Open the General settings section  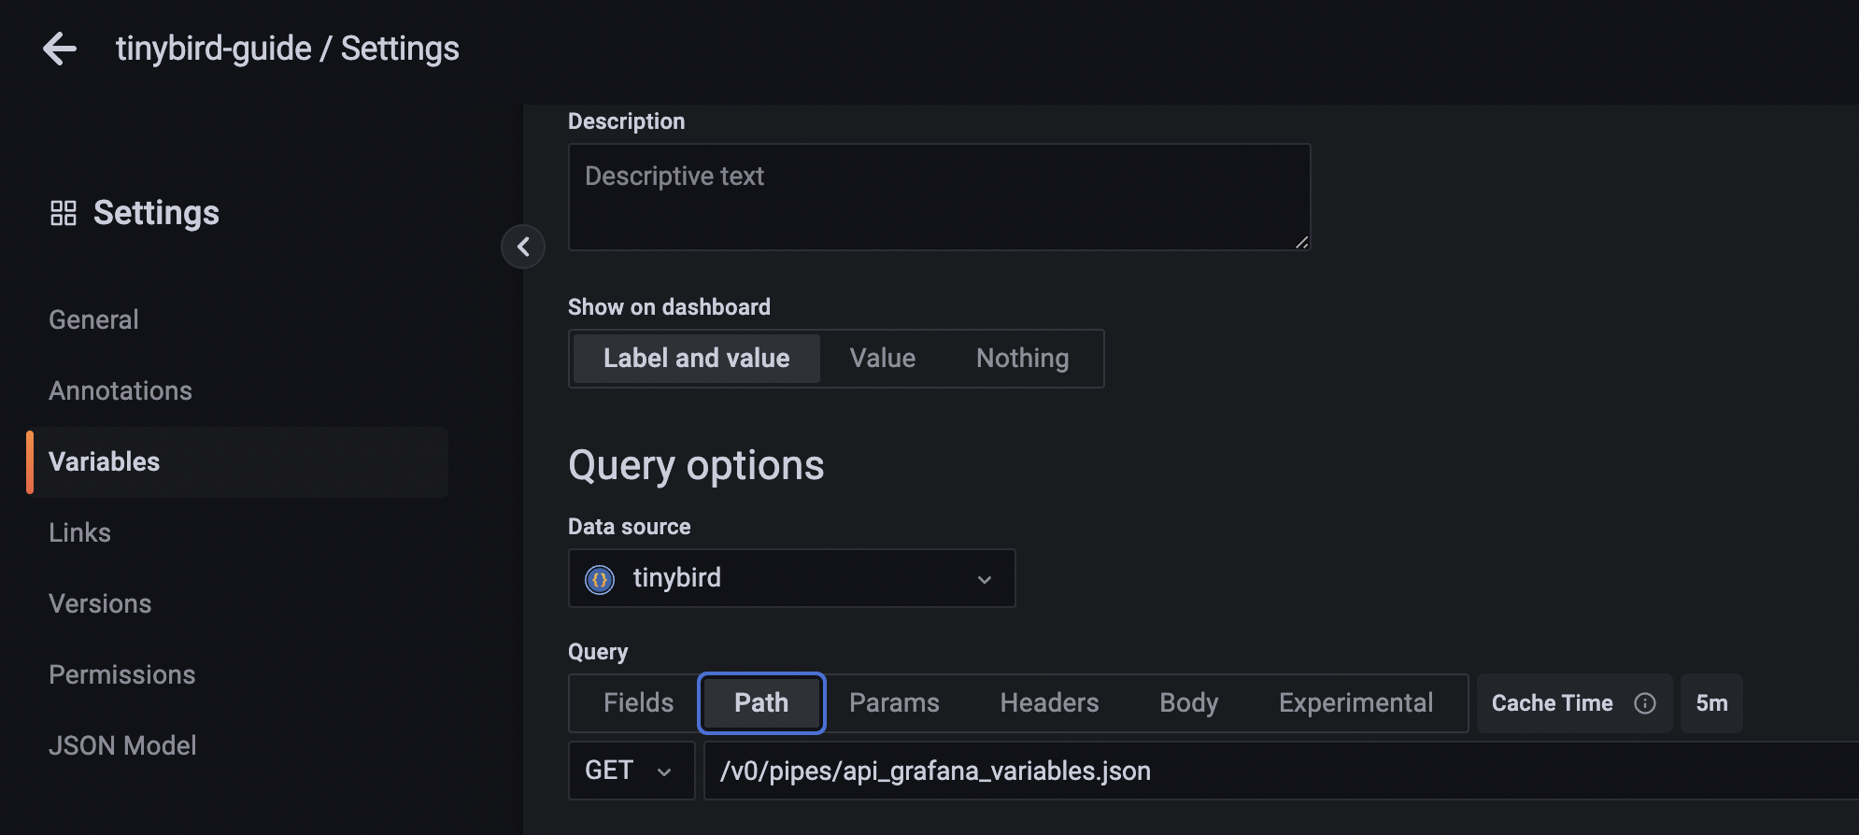click(x=93, y=319)
